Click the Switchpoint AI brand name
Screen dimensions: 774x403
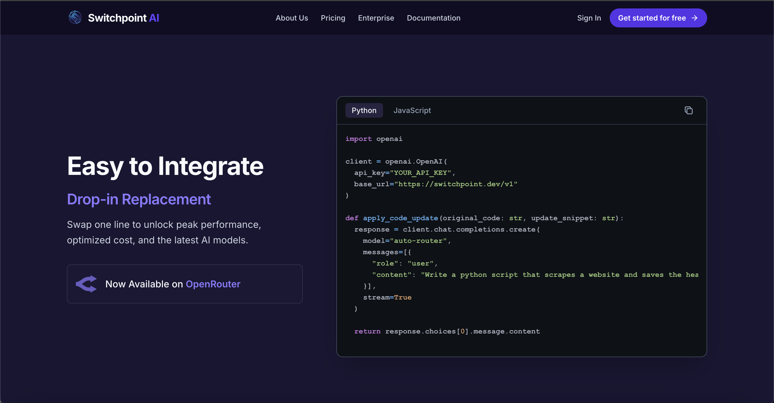coord(123,18)
